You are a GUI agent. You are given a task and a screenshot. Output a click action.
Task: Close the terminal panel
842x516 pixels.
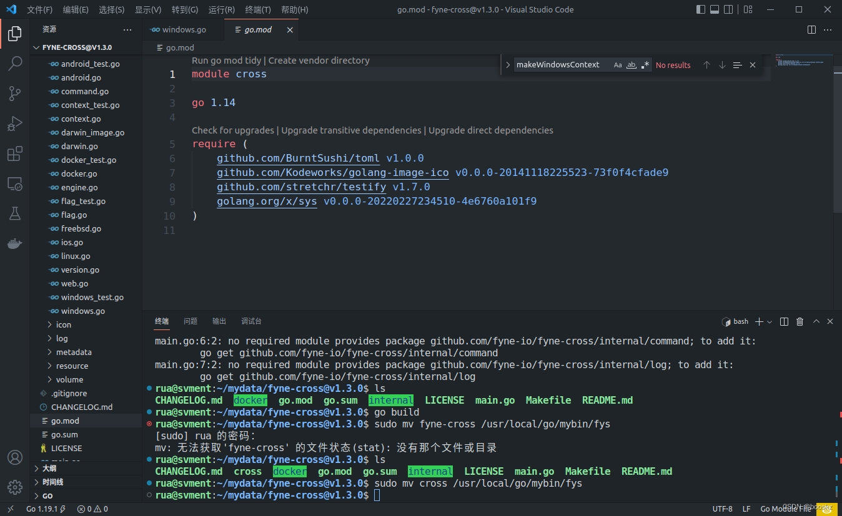(830, 321)
